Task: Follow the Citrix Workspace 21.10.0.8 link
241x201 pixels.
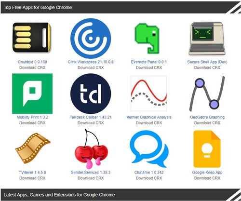Action: [91, 62]
